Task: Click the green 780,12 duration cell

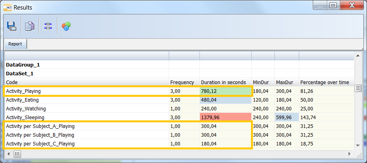Action: coord(225,91)
